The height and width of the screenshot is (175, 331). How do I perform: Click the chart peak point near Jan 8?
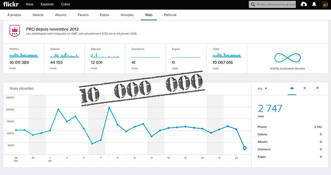109,108
